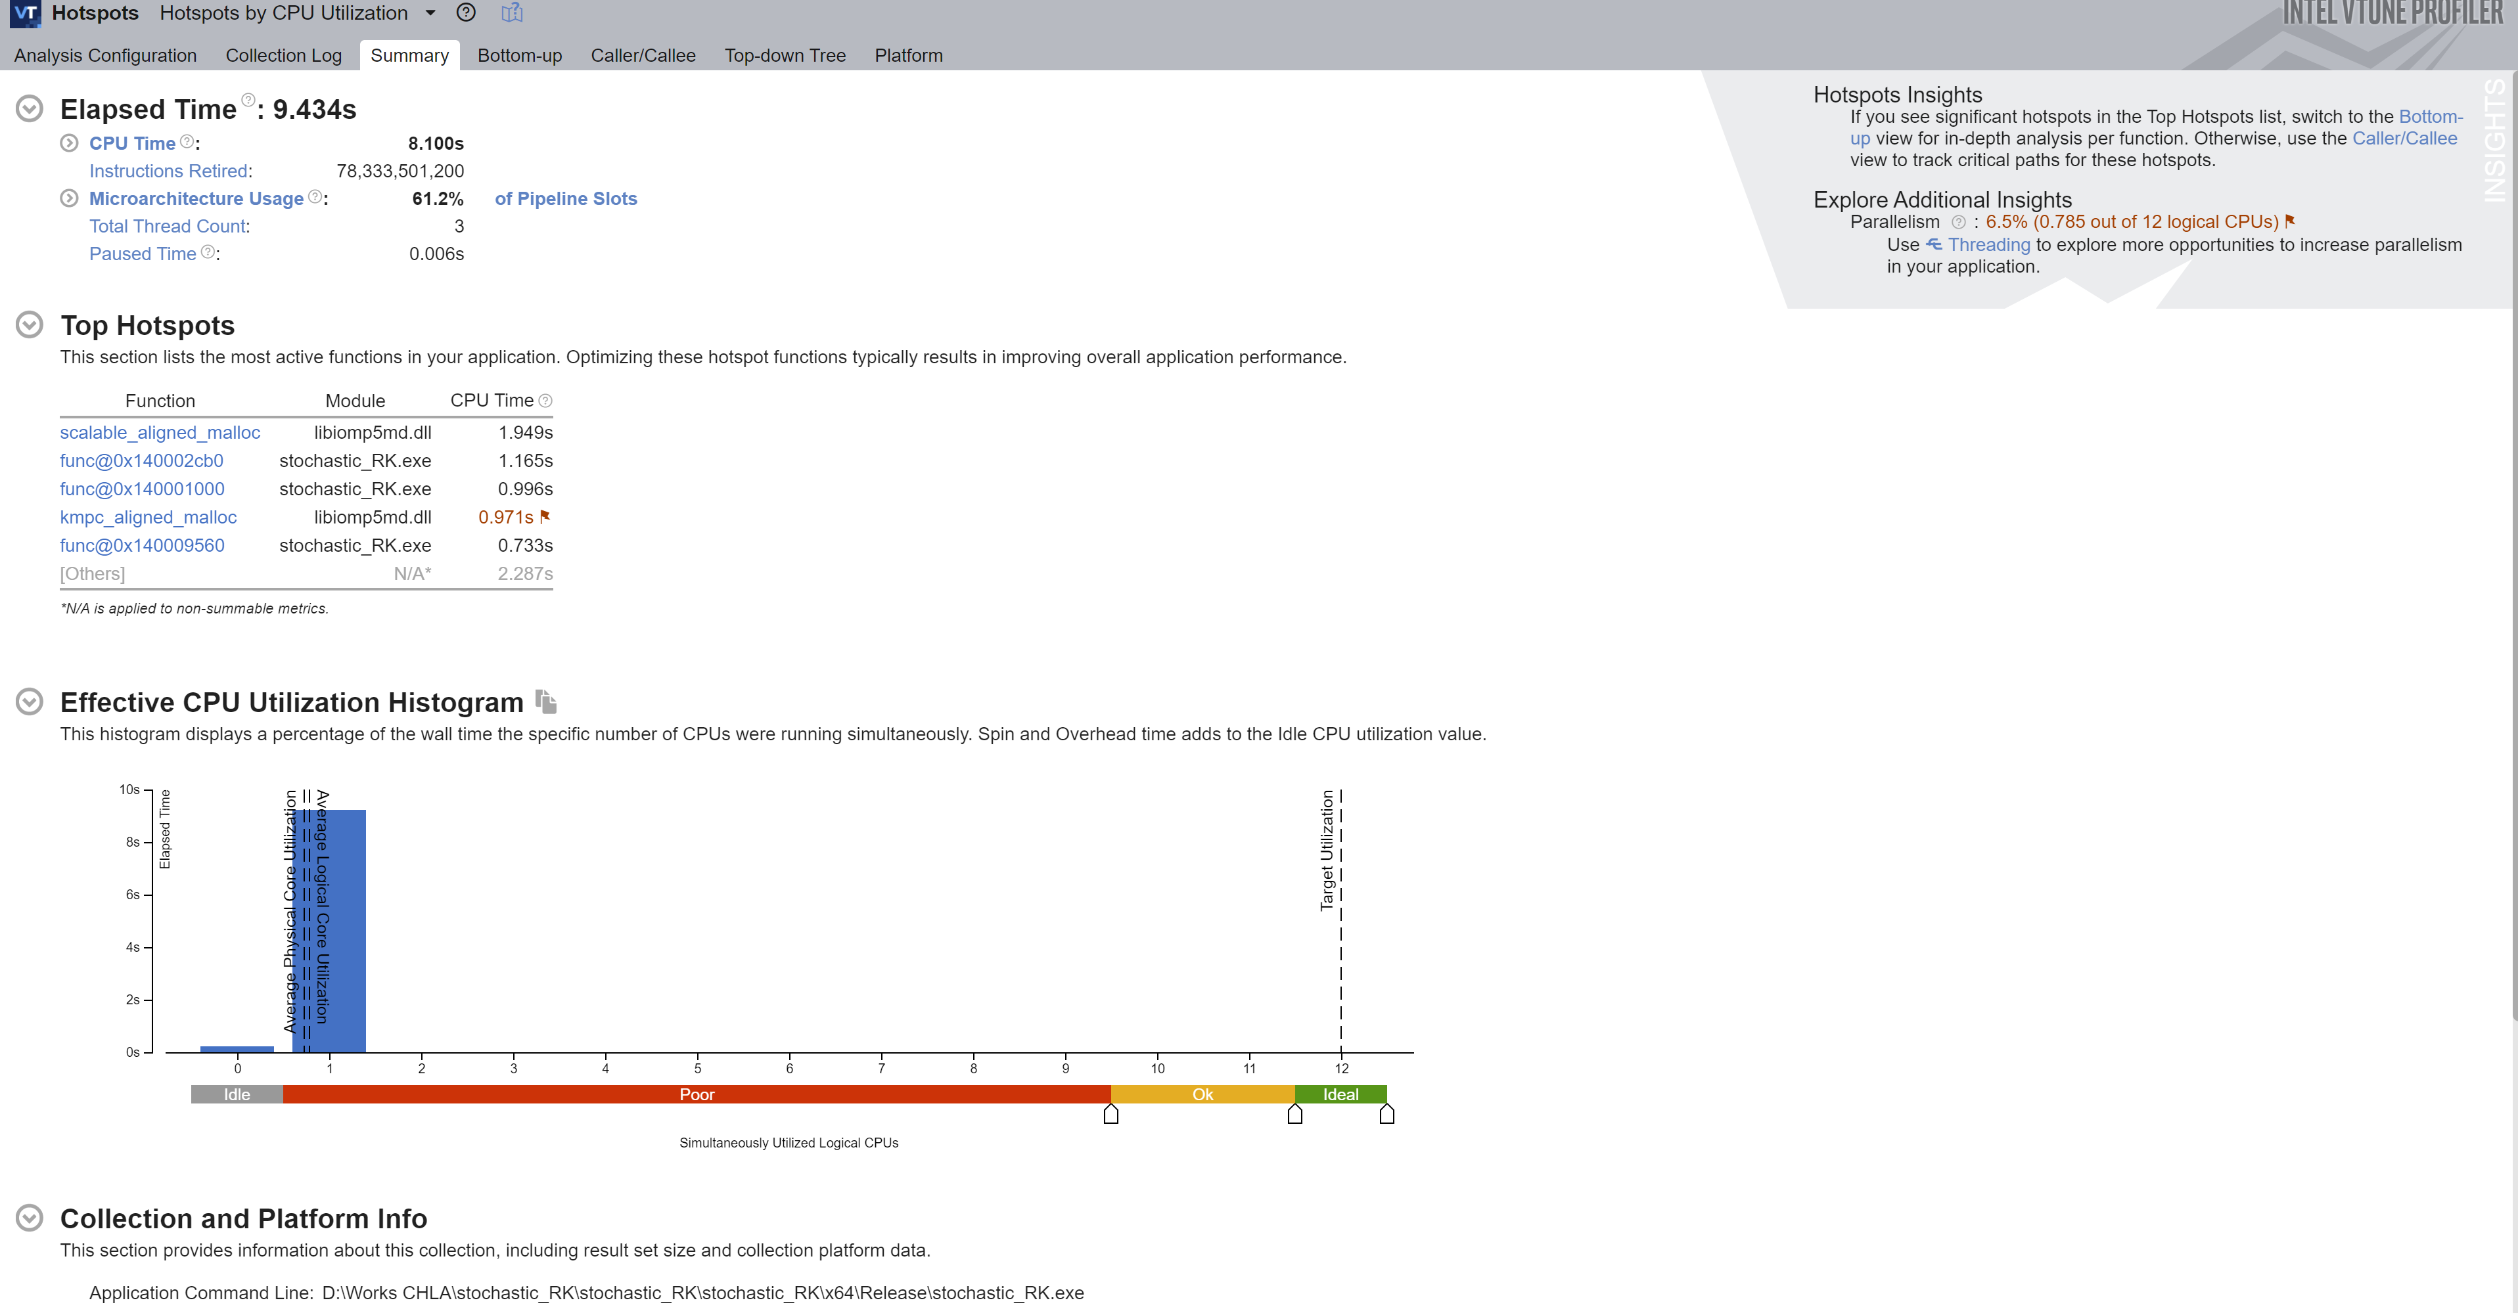
Task: Collapse the Top Hotspots section
Action: [30, 324]
